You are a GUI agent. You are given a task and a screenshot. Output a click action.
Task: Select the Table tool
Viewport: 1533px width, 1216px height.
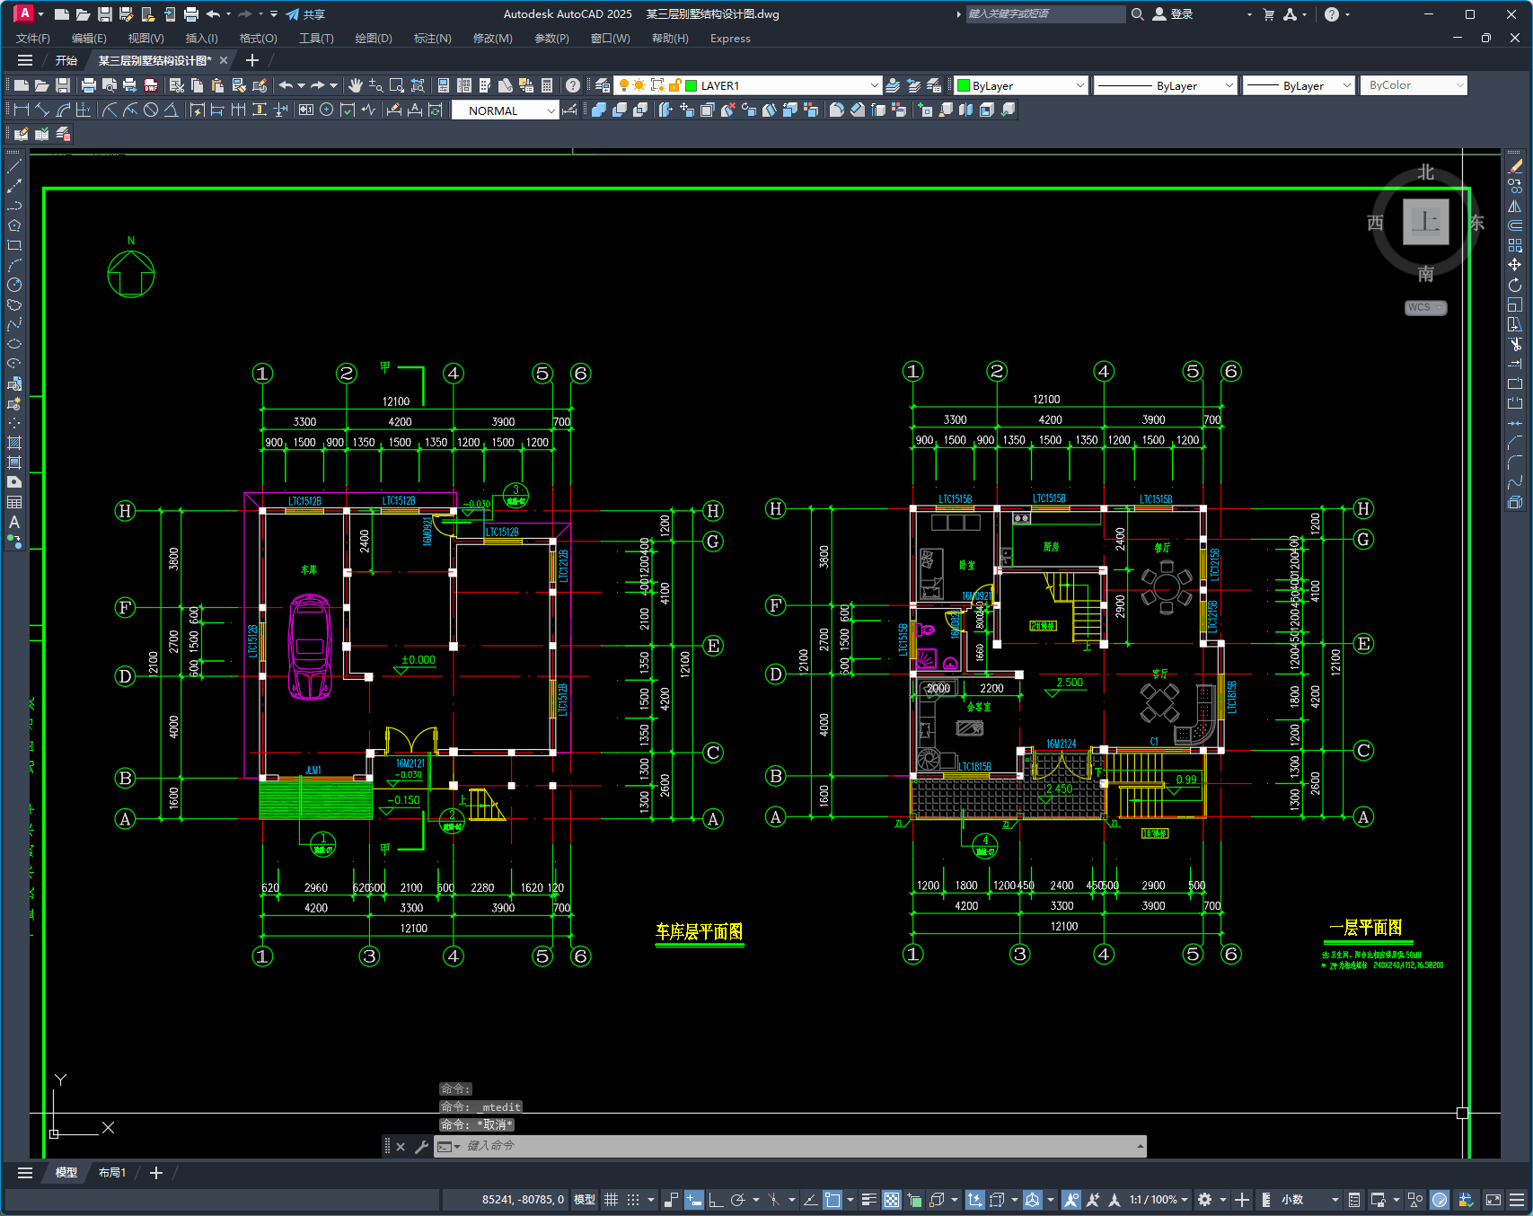[14, 502]
